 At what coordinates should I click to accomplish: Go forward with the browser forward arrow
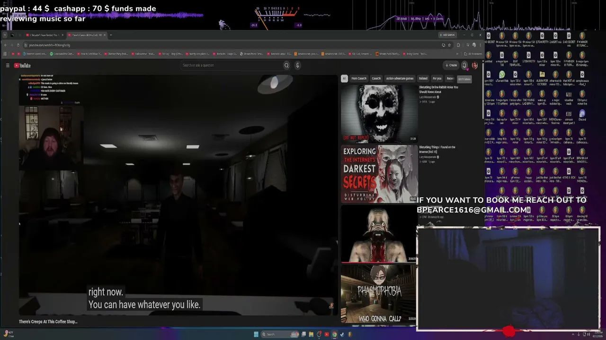coord(12,45)
